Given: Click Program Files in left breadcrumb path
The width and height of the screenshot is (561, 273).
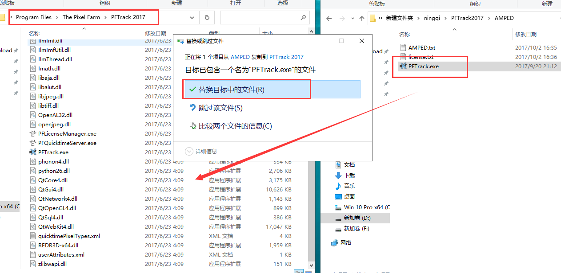Looking at the screenshot, I should (34, 17).
